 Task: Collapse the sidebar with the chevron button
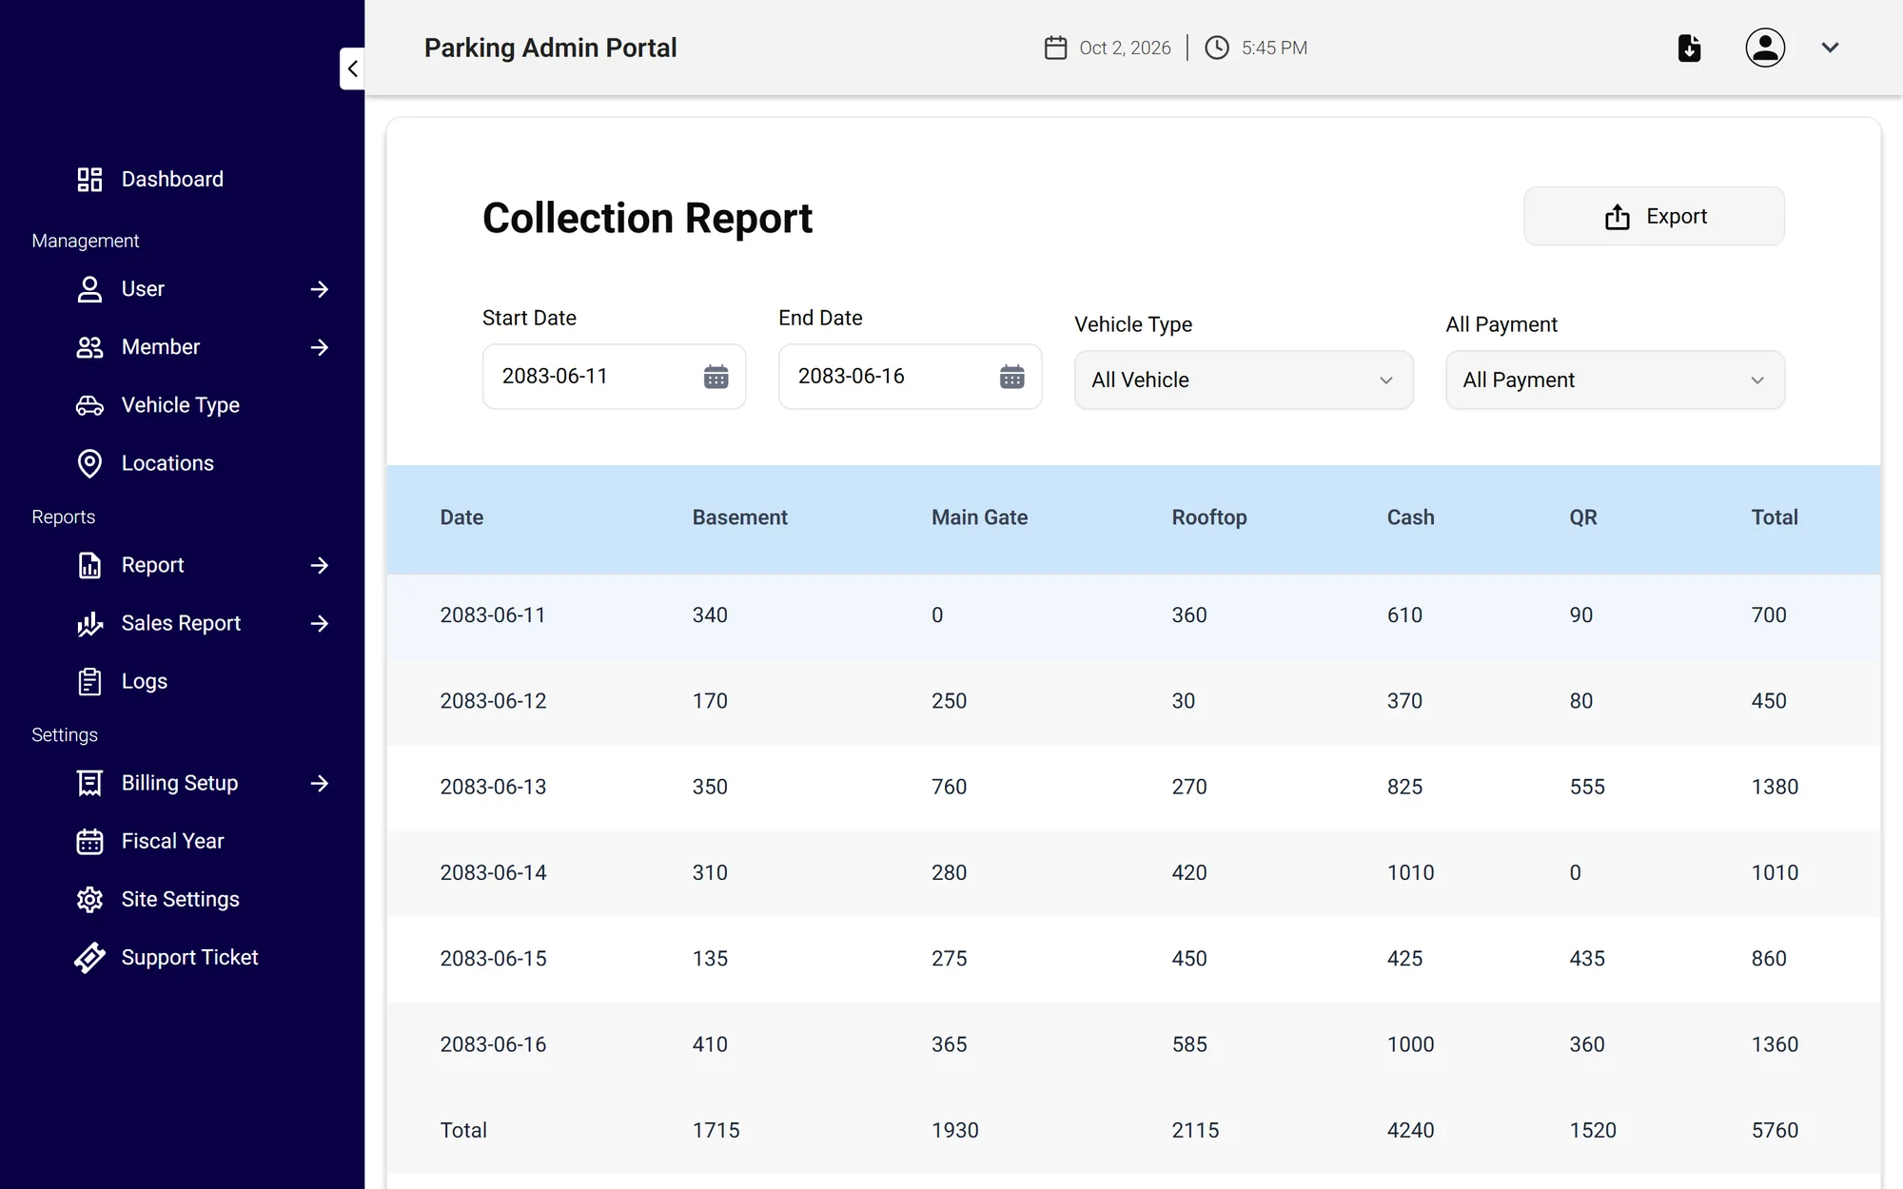tap(353, 68)
